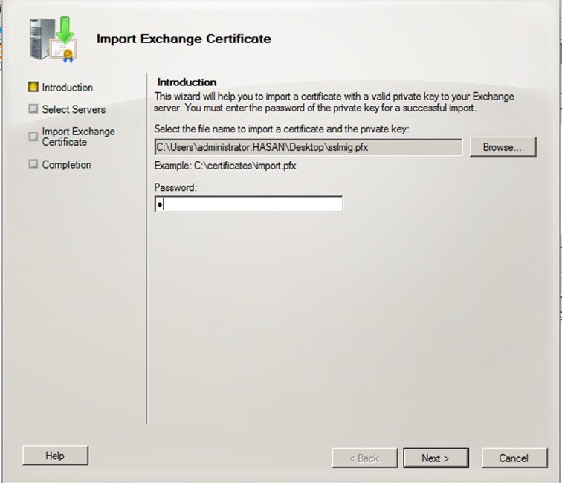Click the yellow Introduction step indicator

tap(33, 87)
